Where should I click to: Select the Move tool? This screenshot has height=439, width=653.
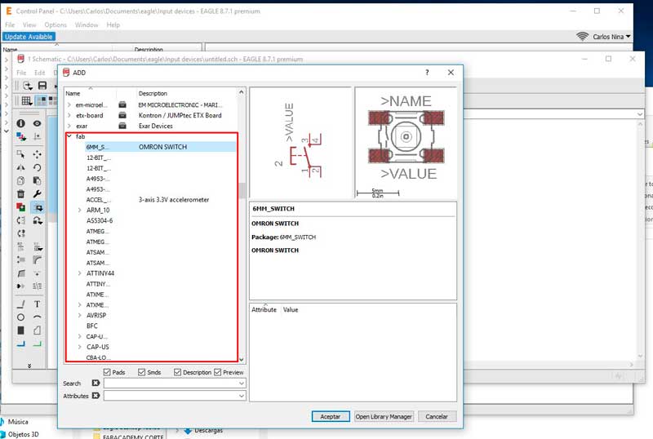point(37,154)
